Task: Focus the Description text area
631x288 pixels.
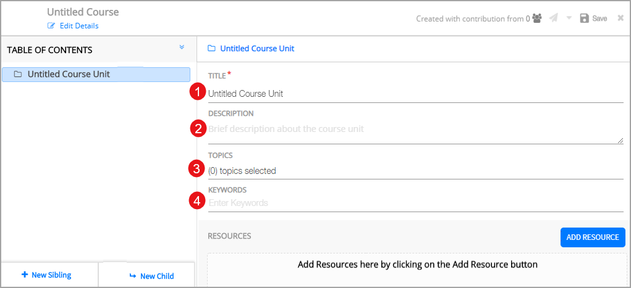Action: tap(415, 130)
